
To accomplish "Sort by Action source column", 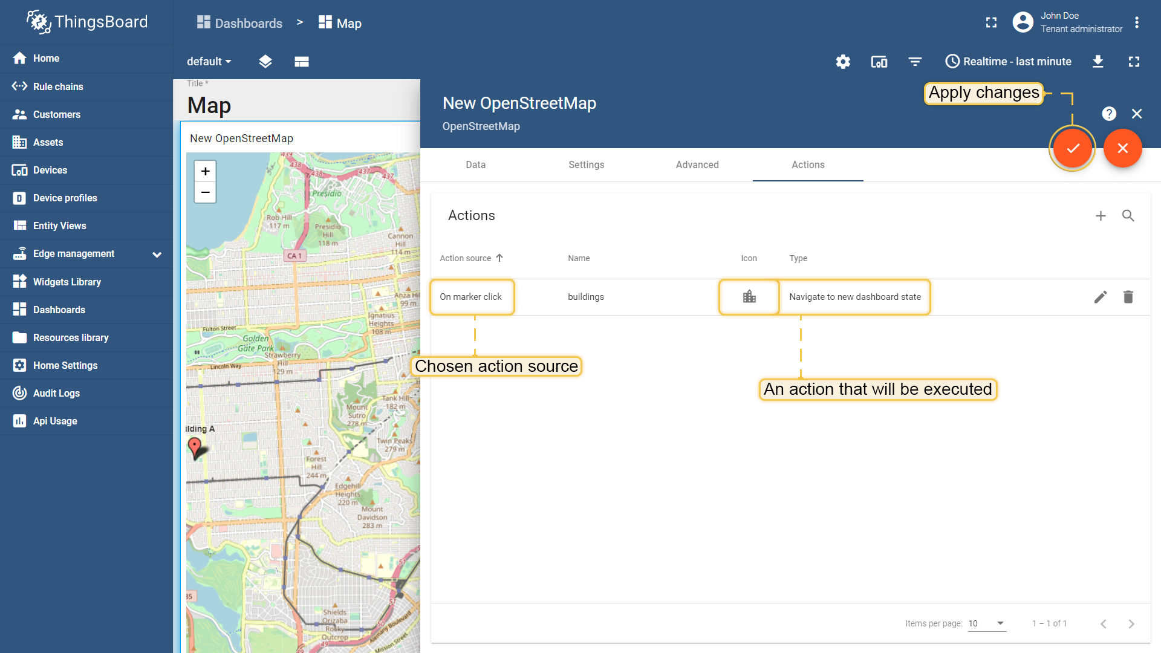I will coord(471,258).
